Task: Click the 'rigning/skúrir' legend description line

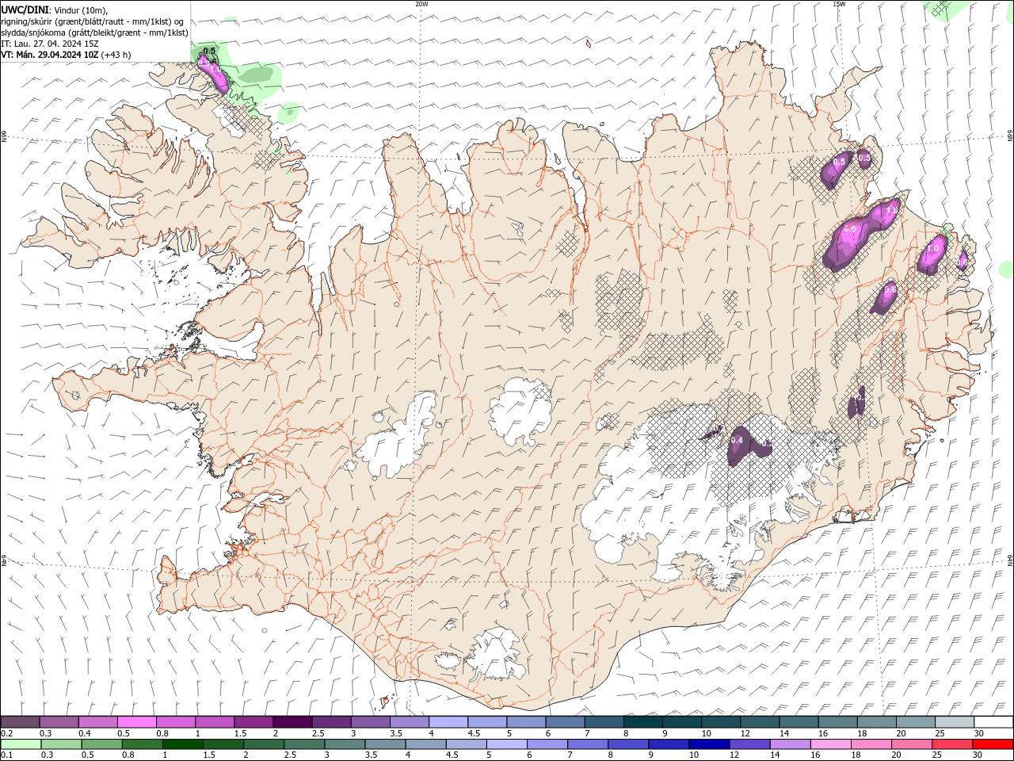Action: pyautogui.click(x=93, y=21)
